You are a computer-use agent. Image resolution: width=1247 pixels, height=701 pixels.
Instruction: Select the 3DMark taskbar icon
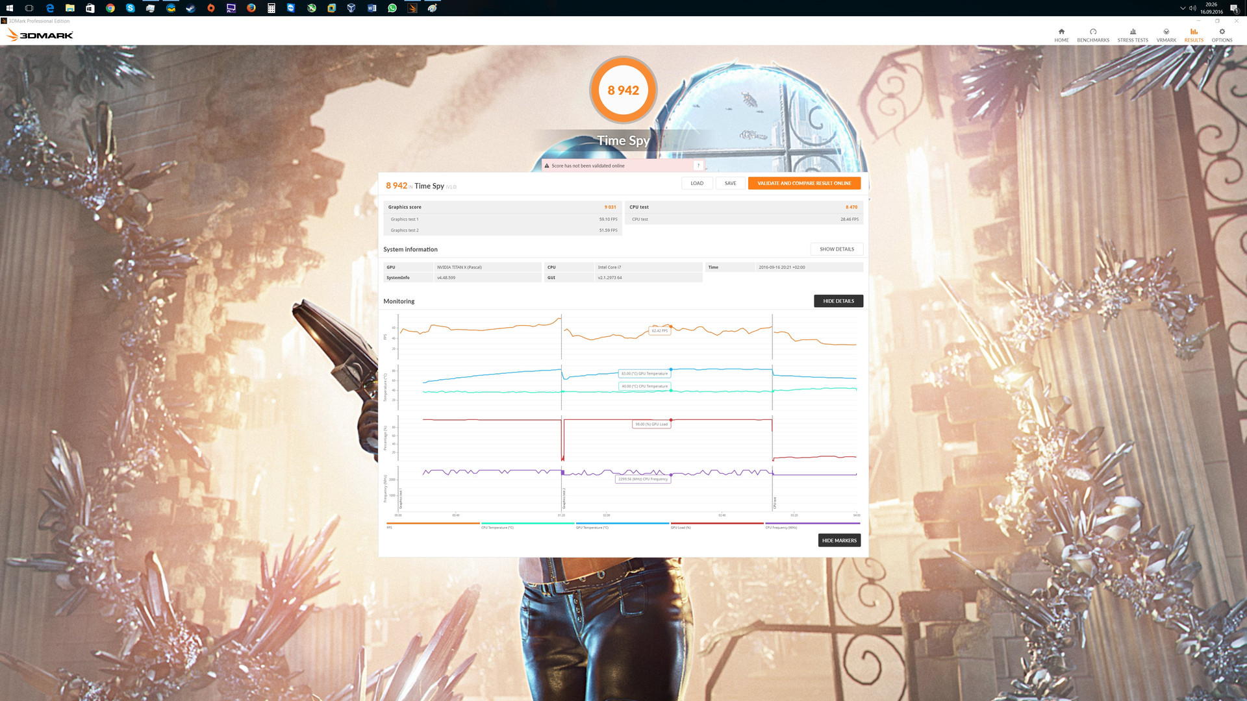[412, 8]
